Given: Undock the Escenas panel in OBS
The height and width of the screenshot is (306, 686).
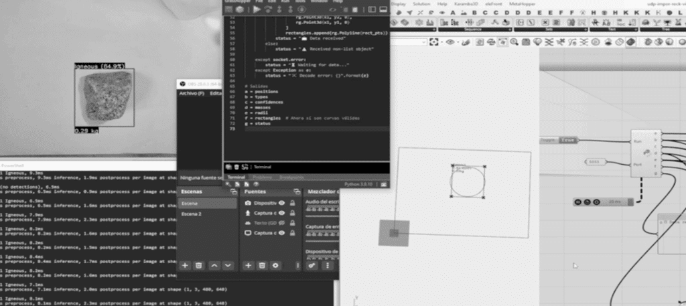Looking at the screenshot, I should pyautogui.click(x=234, y=192).
